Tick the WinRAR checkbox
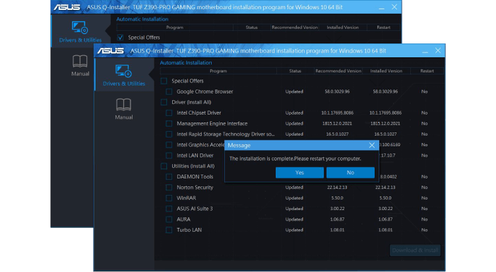Screen dimensions: 496x272 pos(169,198)
